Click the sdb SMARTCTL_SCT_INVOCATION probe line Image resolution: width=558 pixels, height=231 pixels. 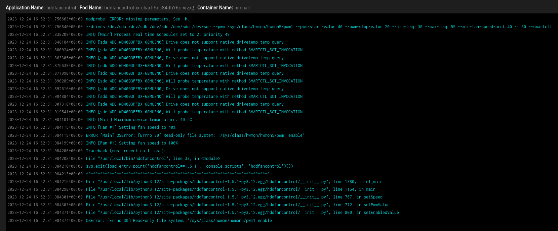194,66
